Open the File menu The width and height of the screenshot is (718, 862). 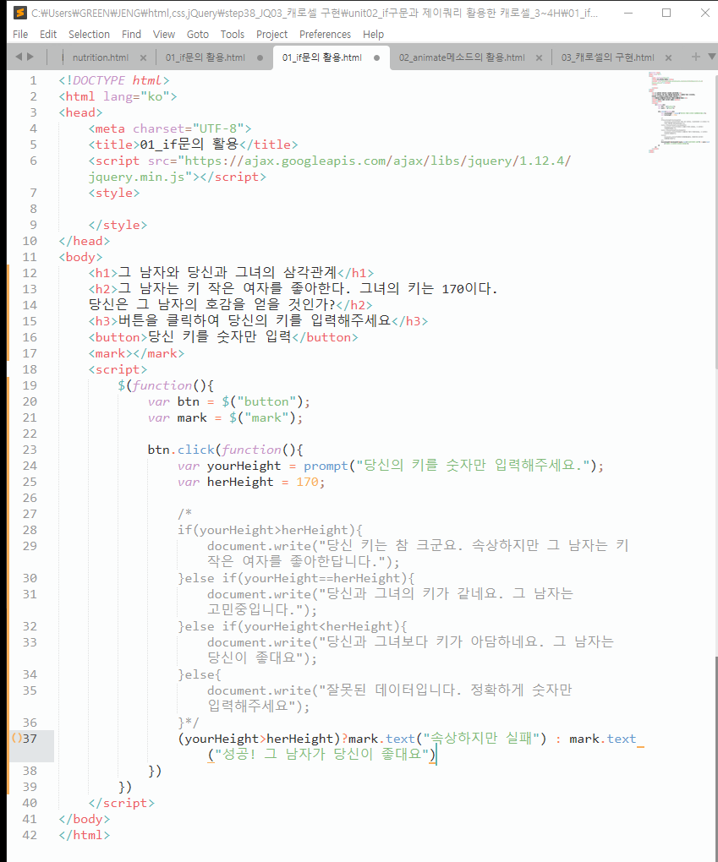click(x=20, y=34)
